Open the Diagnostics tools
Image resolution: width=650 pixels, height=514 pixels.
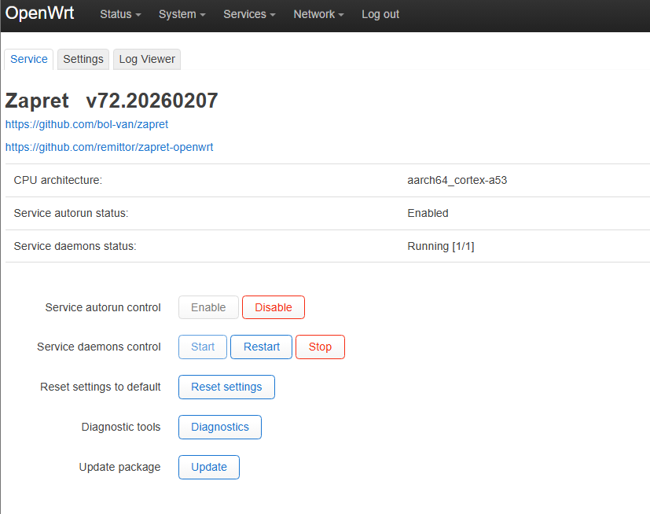click(220, 427)
